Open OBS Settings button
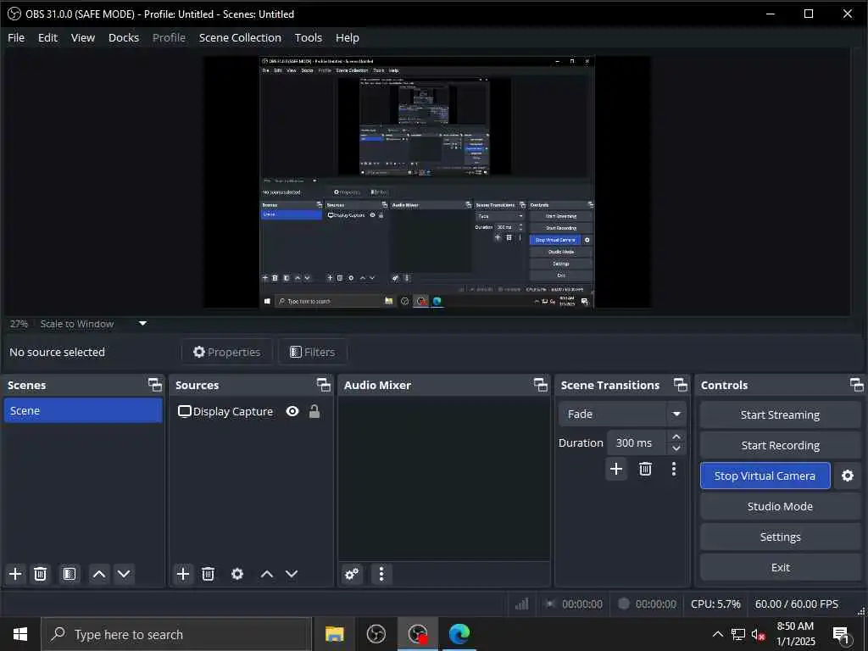Viewport: 868px width, 651px height. click(780, 537)
